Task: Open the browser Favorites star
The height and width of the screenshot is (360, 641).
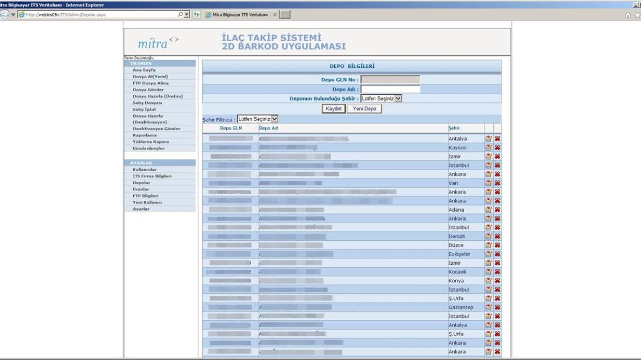Action: pos(637,15)
